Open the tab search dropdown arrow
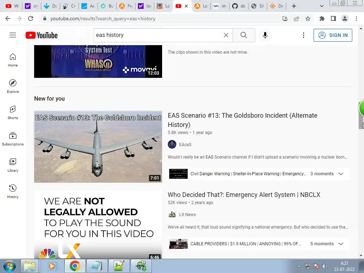Image resolution: width=364 pixels, height=273 pixels. (321, 6)
